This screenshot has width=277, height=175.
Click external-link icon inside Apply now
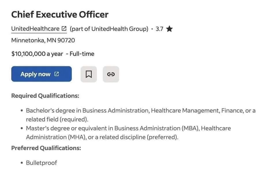coord(57,74)
